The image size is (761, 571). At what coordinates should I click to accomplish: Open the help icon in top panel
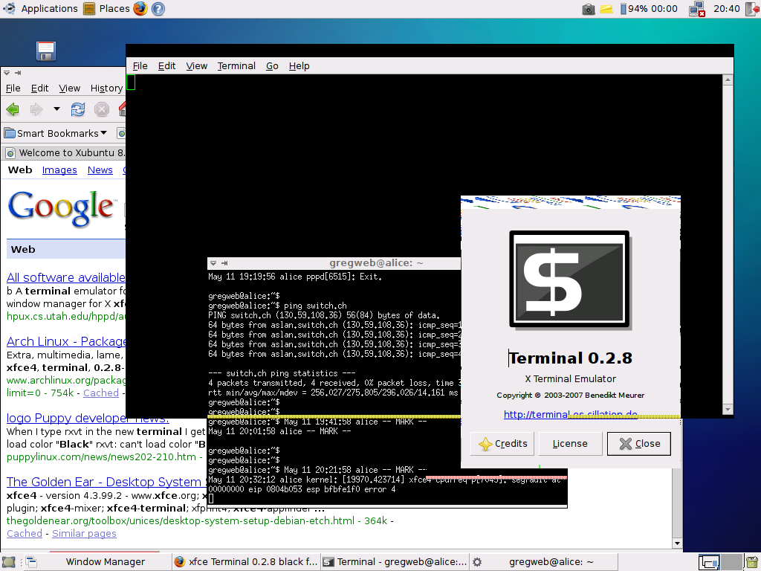pyautogui.click(x=158, y=9)
